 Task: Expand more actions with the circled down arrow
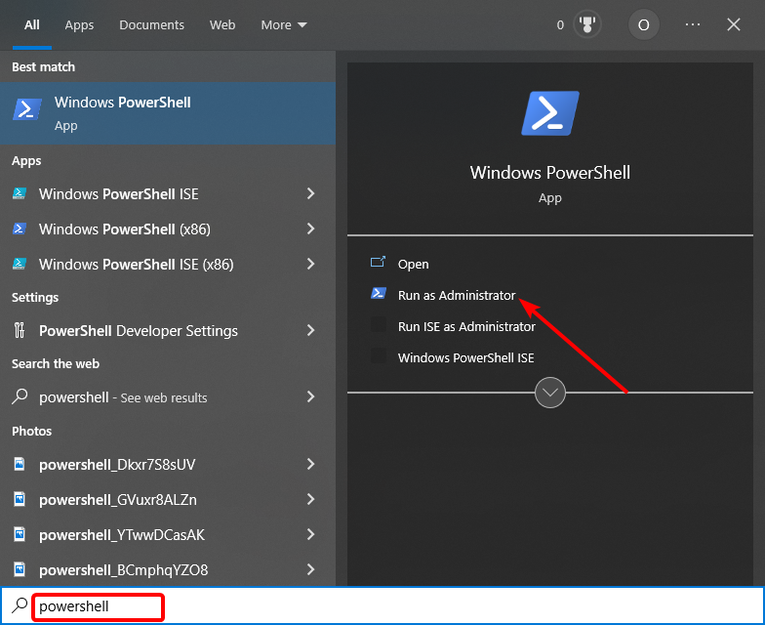click(x=550, y=393)
